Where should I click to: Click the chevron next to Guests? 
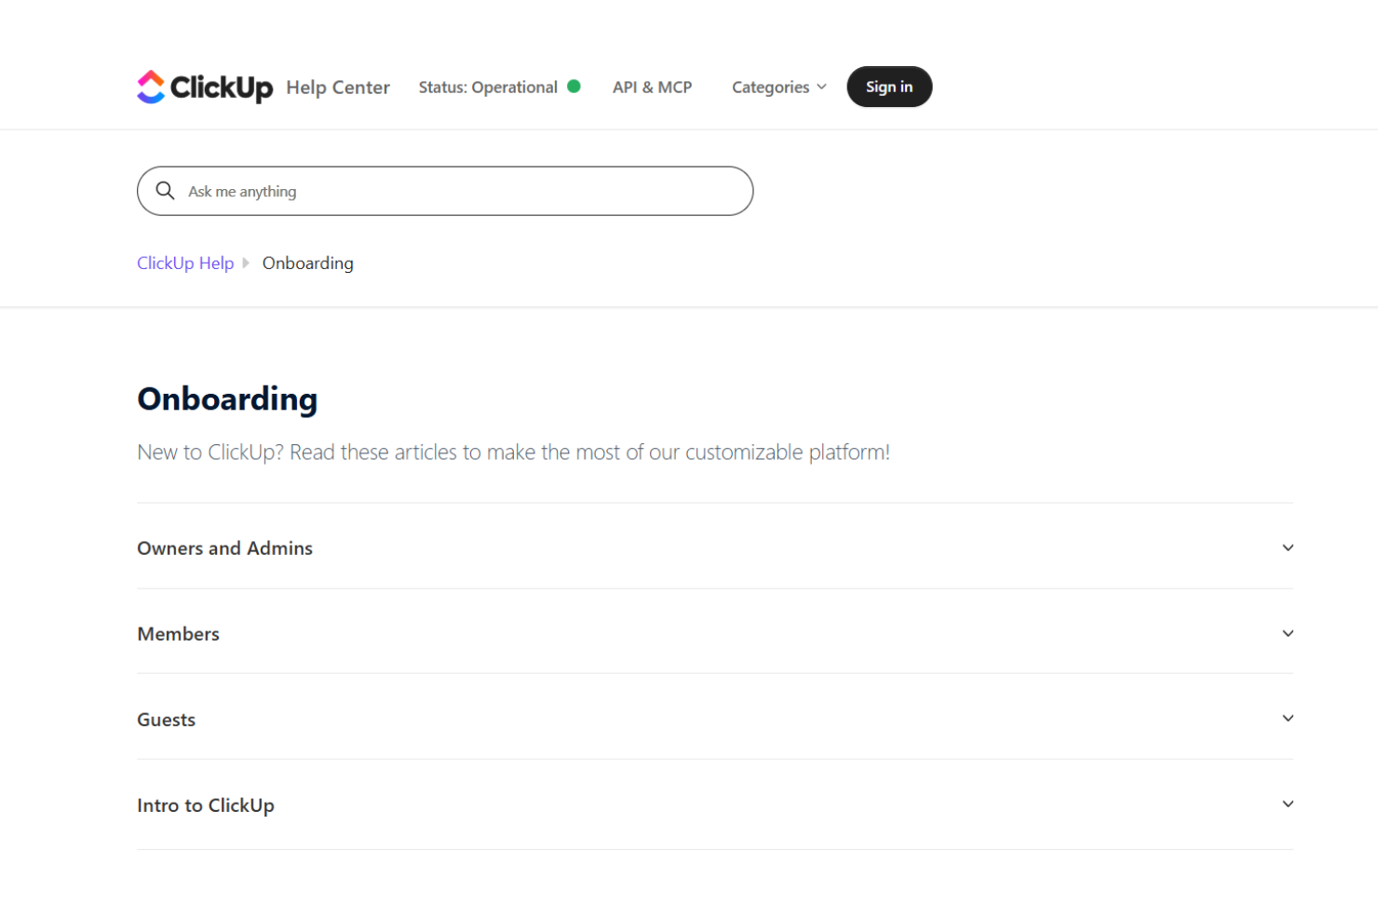(x=1288, y=718)
